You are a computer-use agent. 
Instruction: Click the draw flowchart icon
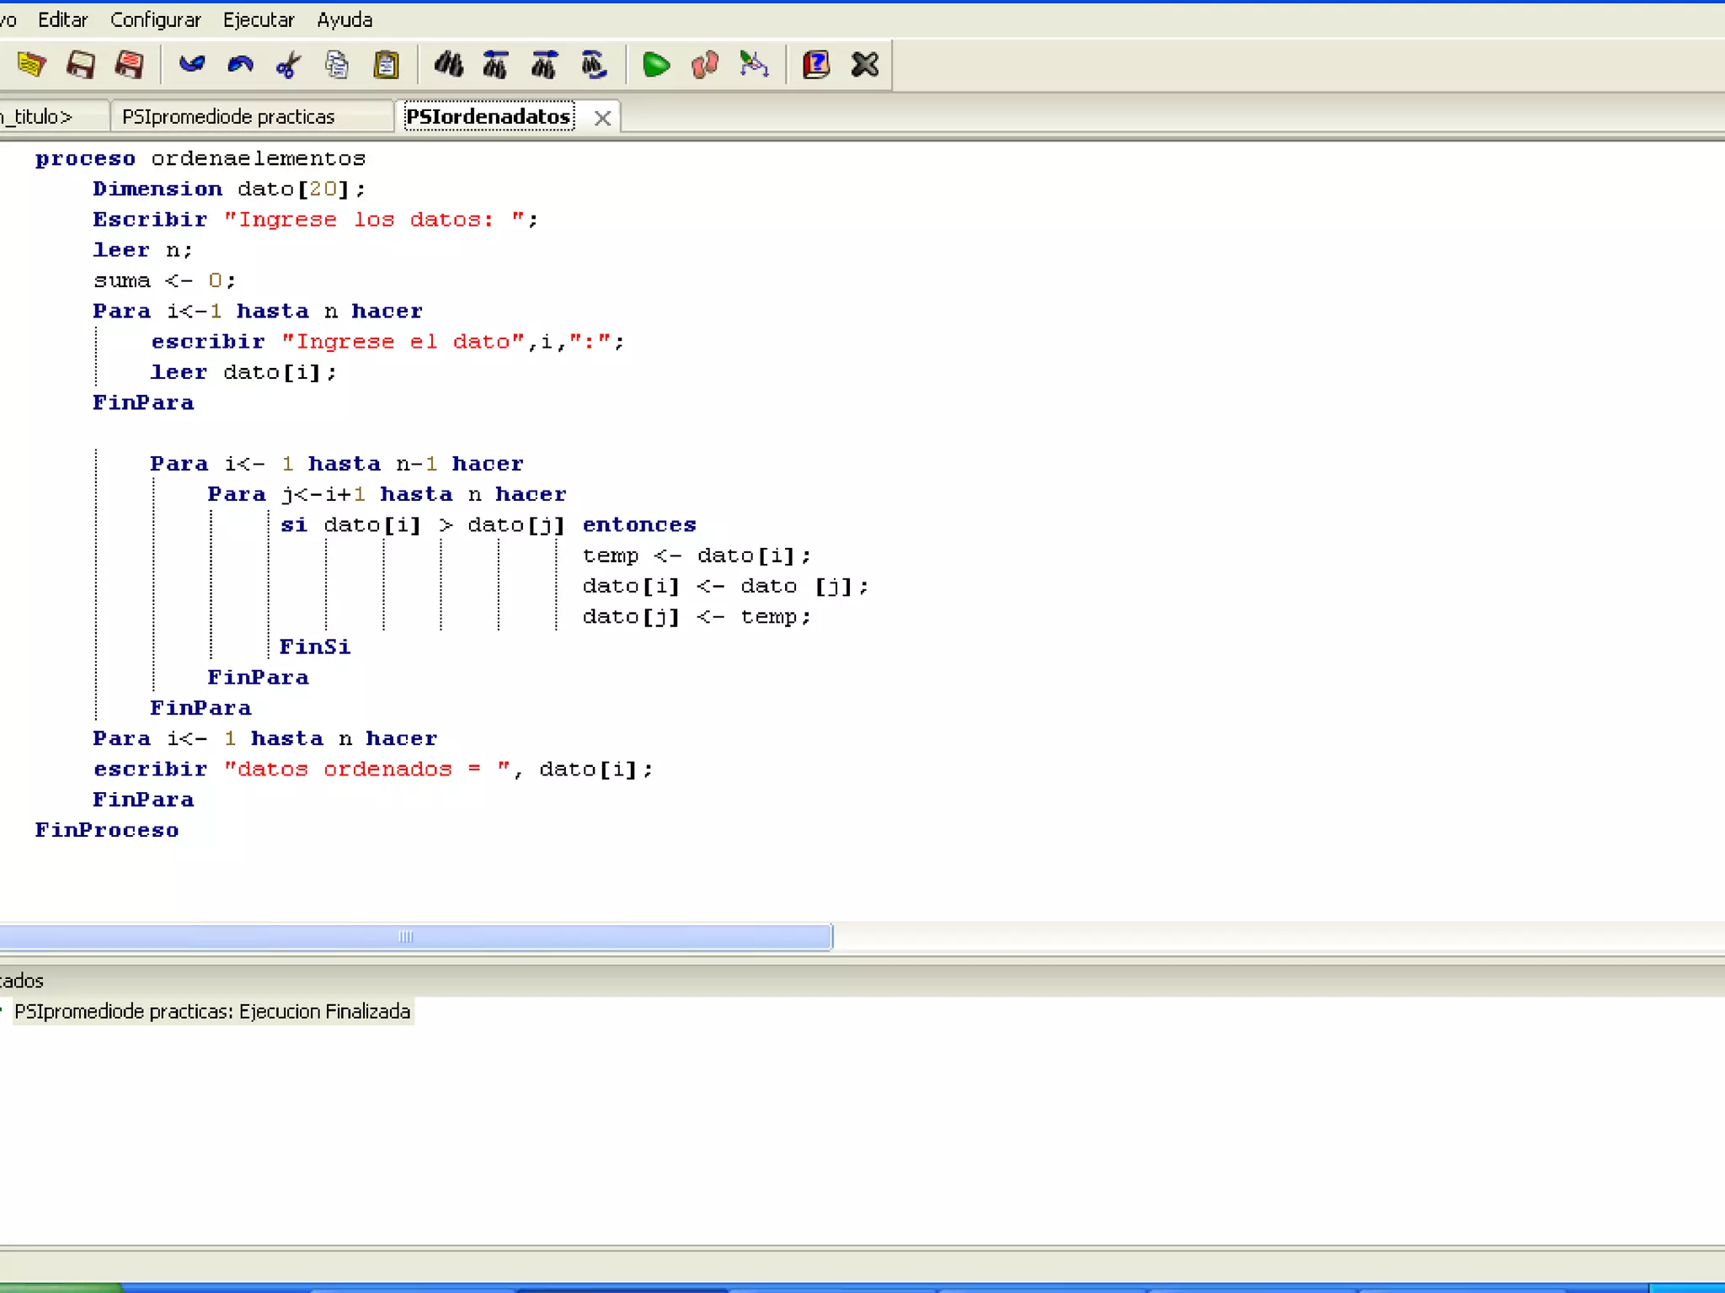click(754, 65)
